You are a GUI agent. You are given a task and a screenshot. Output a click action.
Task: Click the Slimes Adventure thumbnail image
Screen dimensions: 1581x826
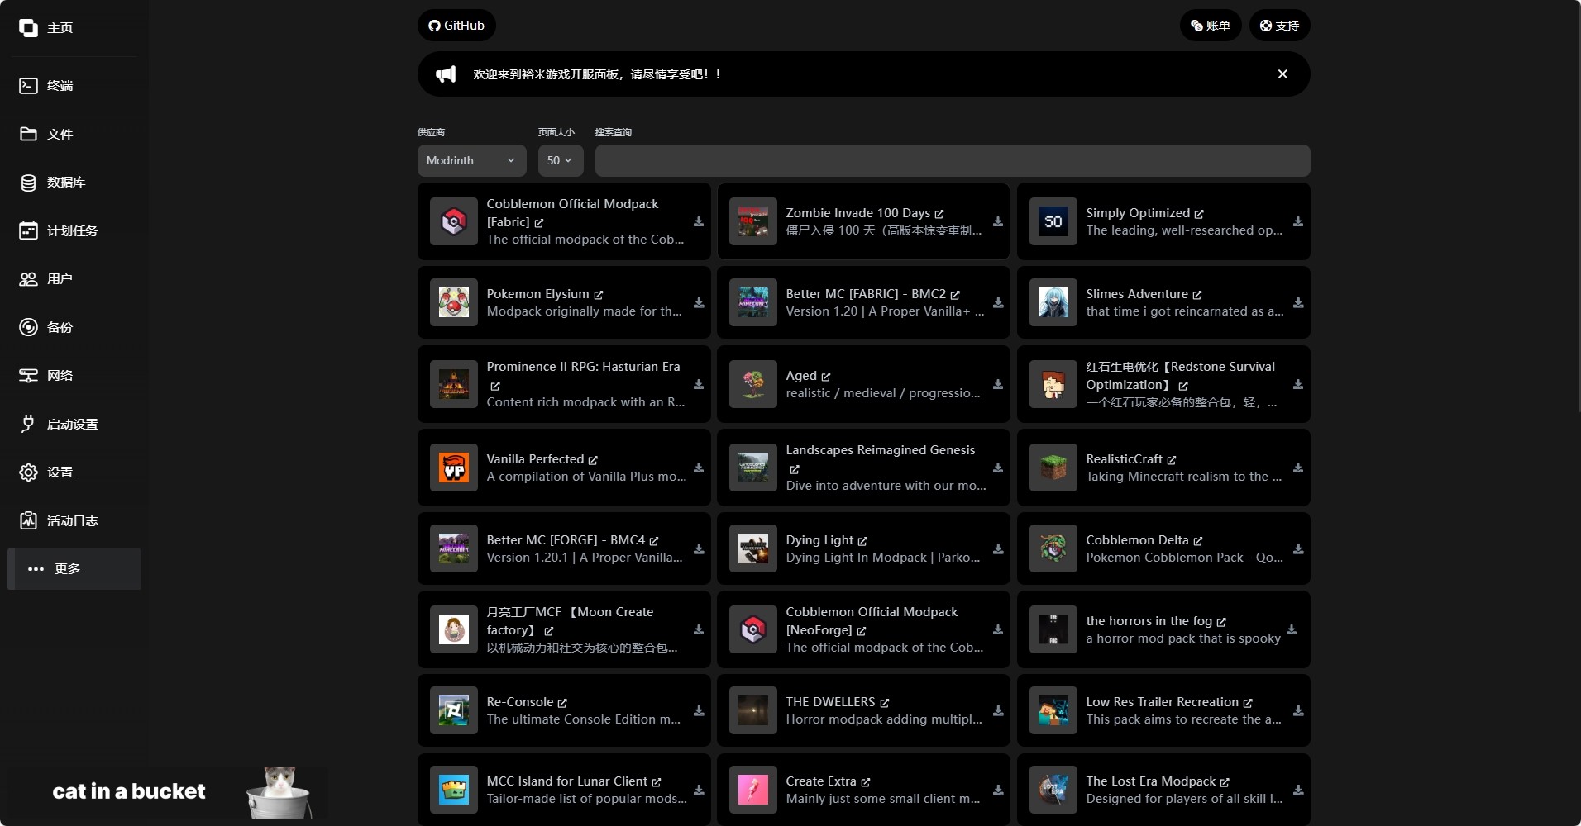click(x=1053, y=302)
